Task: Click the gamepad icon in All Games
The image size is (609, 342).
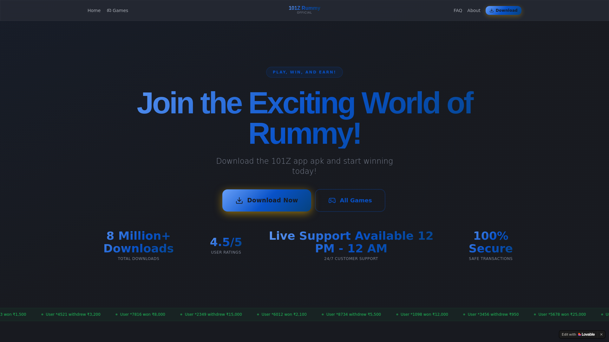Action: point(332,200)
